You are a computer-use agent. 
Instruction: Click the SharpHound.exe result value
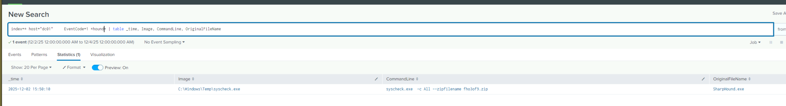click(x=728, y=89)
